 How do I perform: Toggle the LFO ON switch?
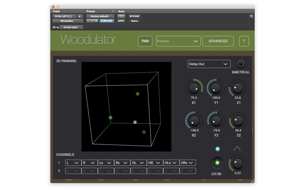click(x=217, y=163)
